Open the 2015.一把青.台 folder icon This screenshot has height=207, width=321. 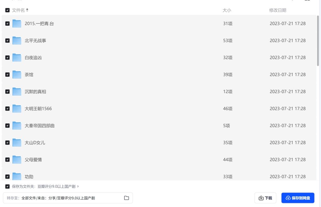[17, 23]
